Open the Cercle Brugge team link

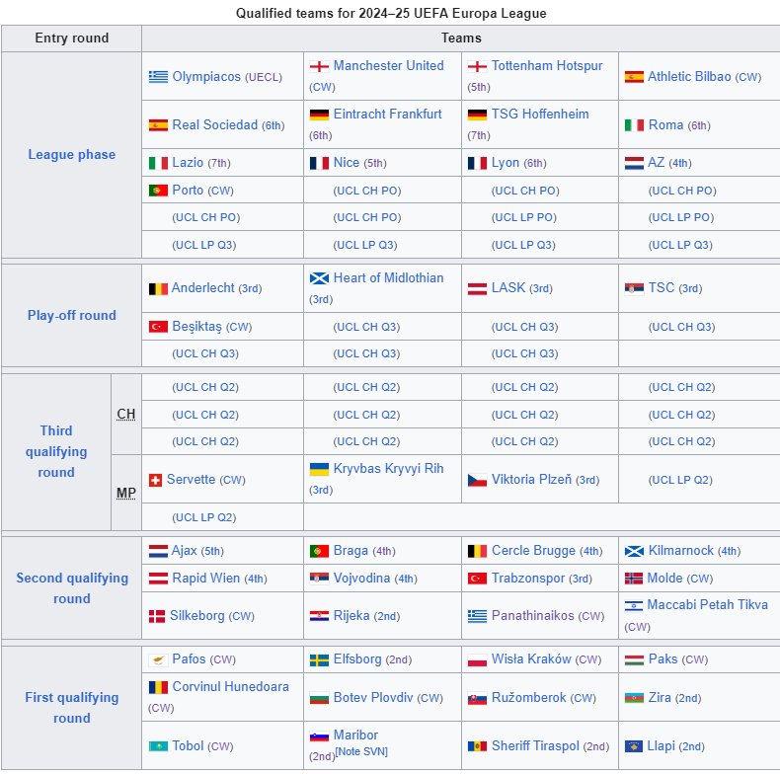(x=533, y=551)
